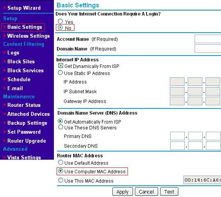
Task: Select Use These DNS Servers
Action: 60,127
